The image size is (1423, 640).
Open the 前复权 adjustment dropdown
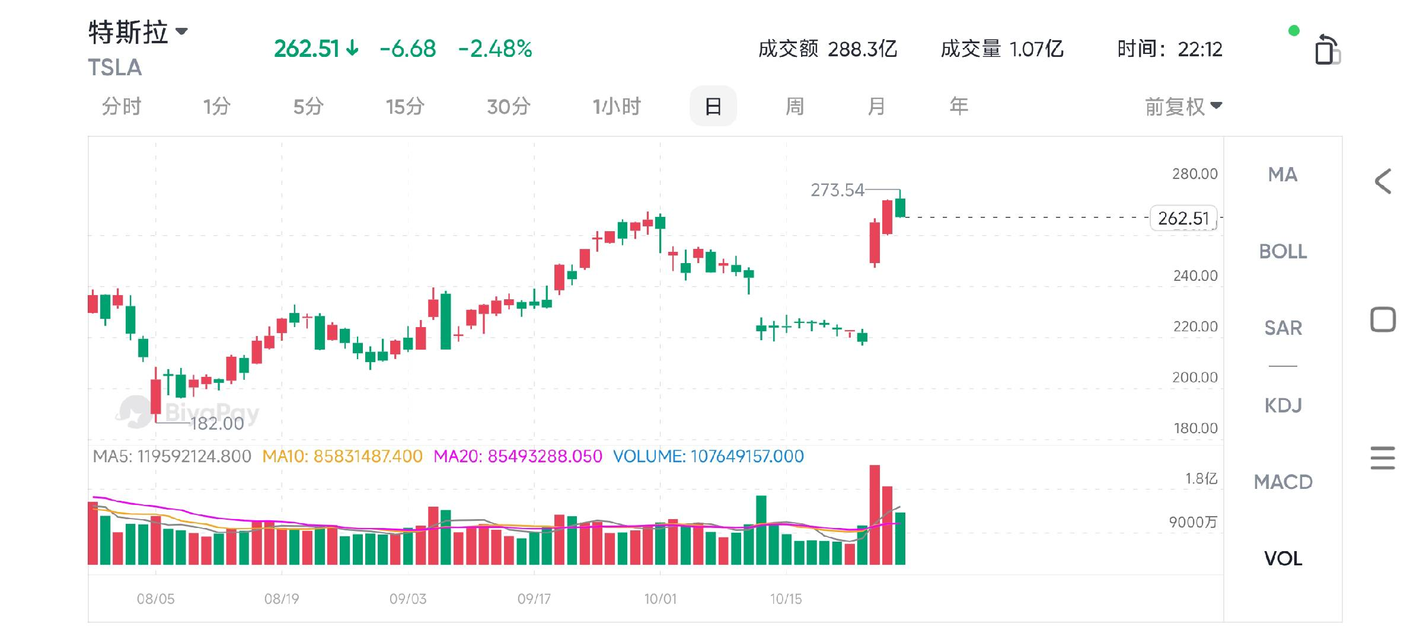(x=1183, y=107)
